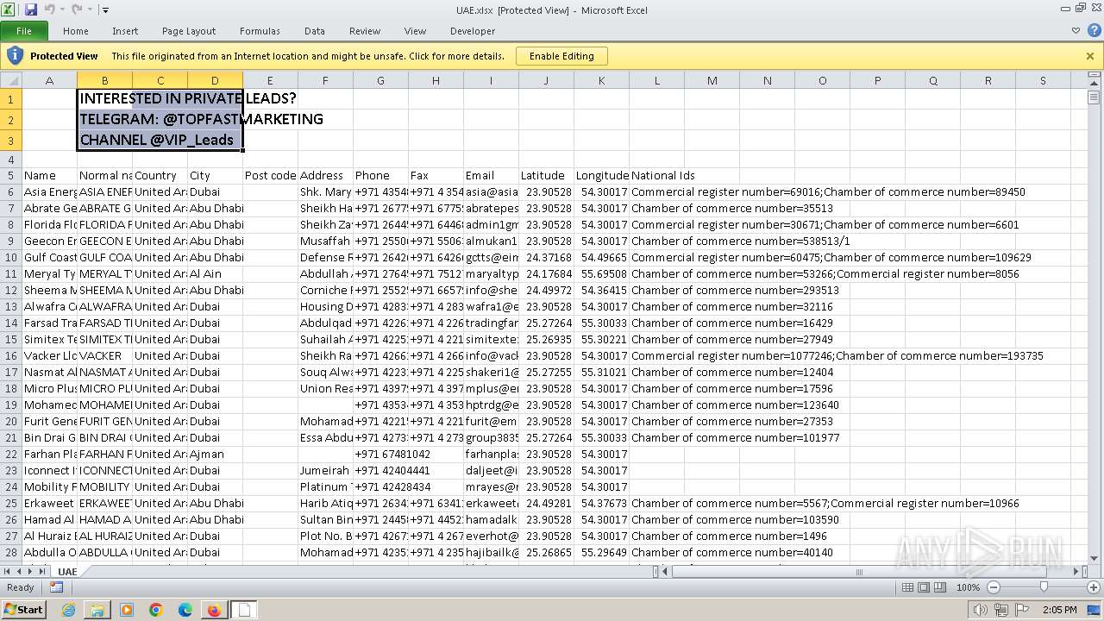Open the Redo history dropdown arrow
Image resolution: width=1104 pixels, height=621 pixels.
point(89,10)
